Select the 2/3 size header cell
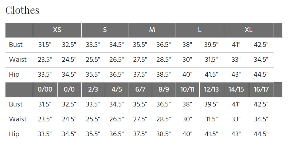290x145 pixels. coord(93,90)
